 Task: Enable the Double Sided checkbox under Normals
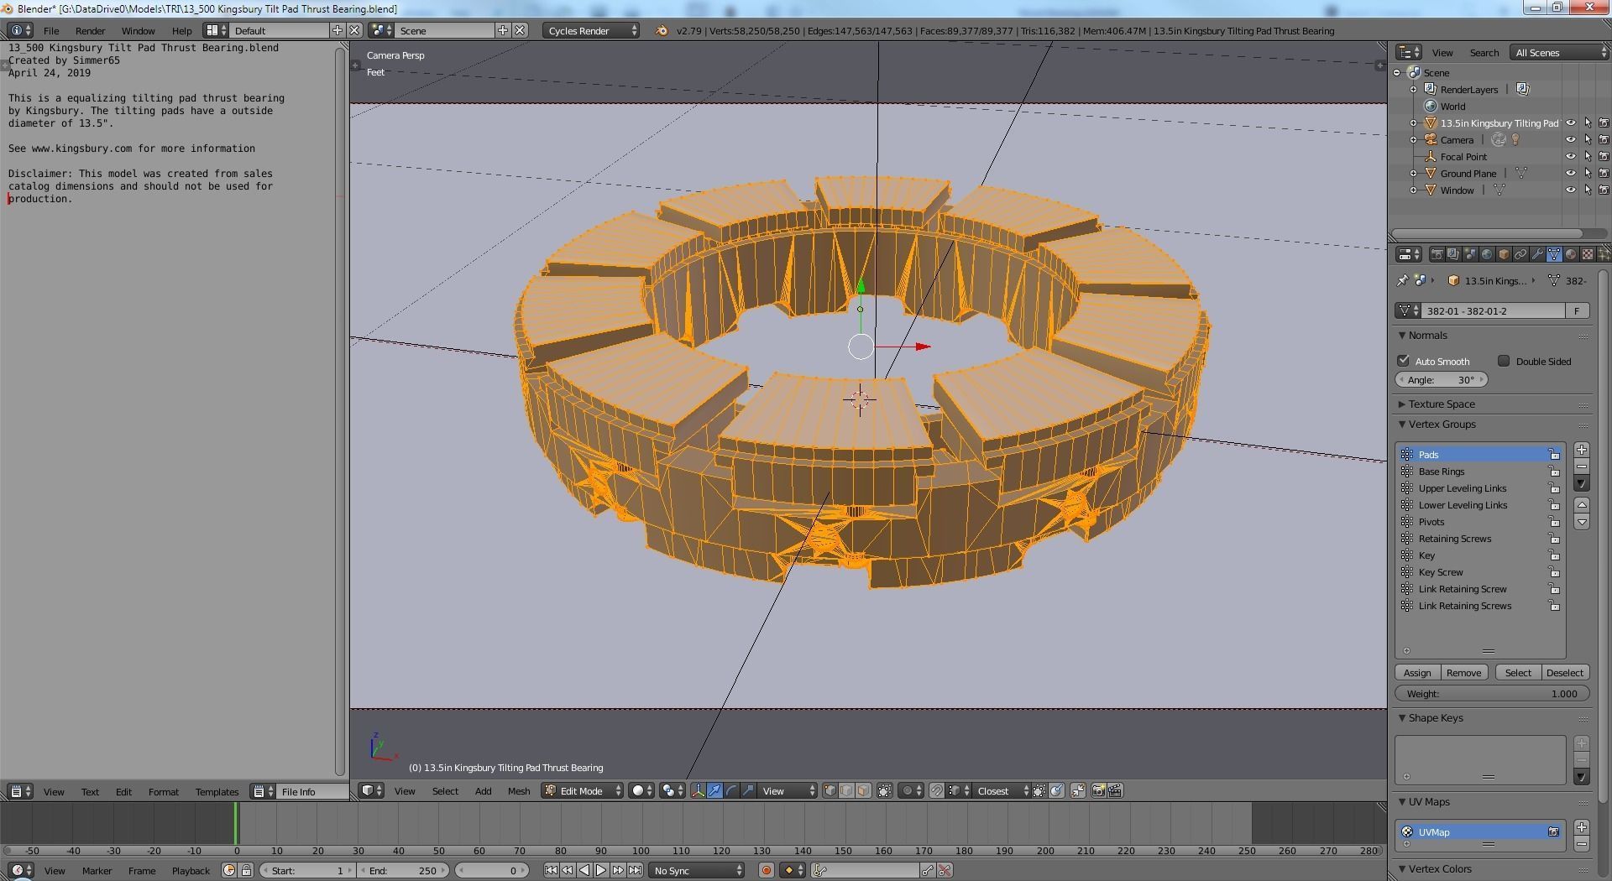pyautogui.click(x=1504, y=361)
